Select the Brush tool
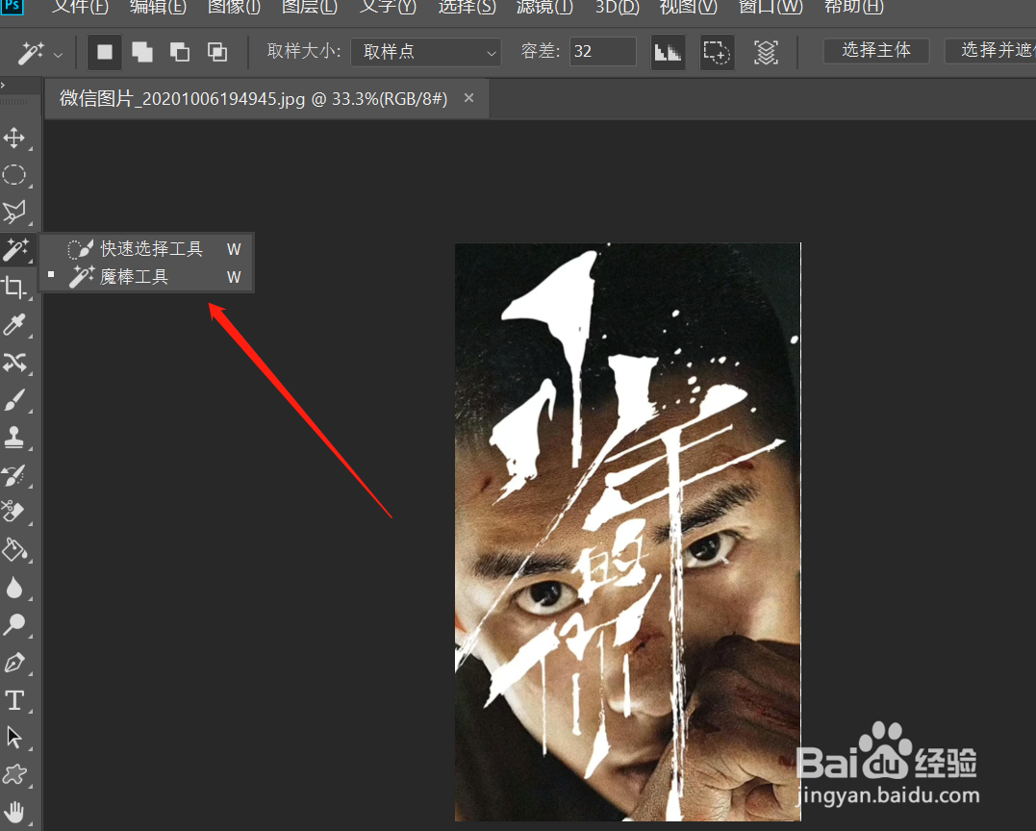 [14, 400]
